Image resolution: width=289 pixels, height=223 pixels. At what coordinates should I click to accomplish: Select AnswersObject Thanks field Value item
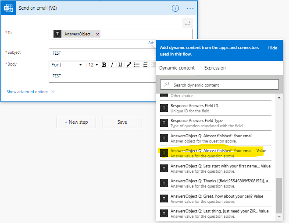click(x=216, y=183)
